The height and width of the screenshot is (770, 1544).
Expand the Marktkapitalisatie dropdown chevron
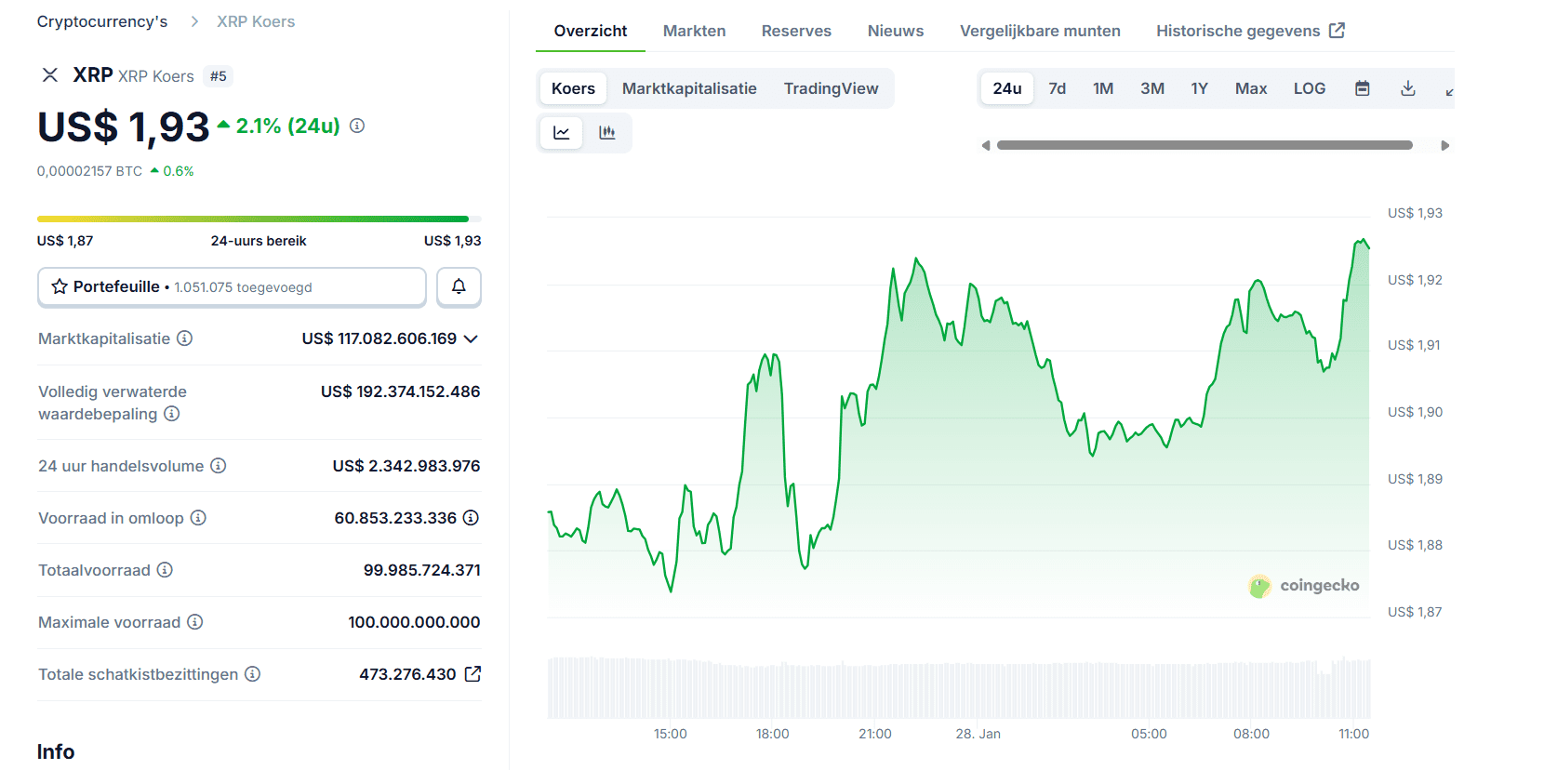tap(471, 339)
